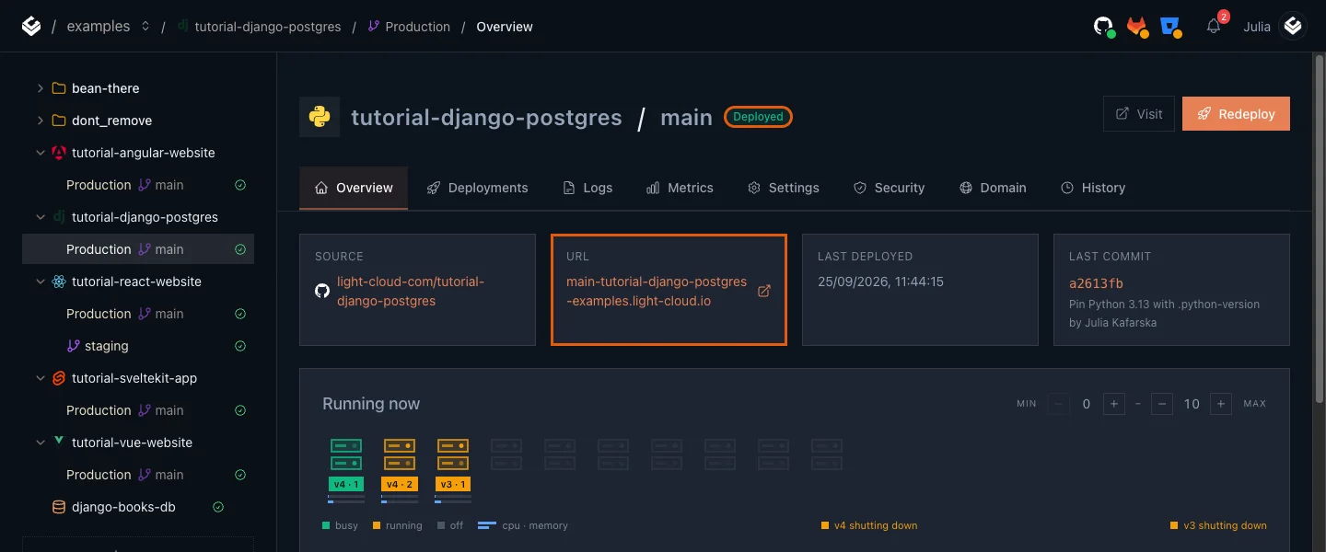Open the staging branch environment
The image size is (1326, 552).
138,346
